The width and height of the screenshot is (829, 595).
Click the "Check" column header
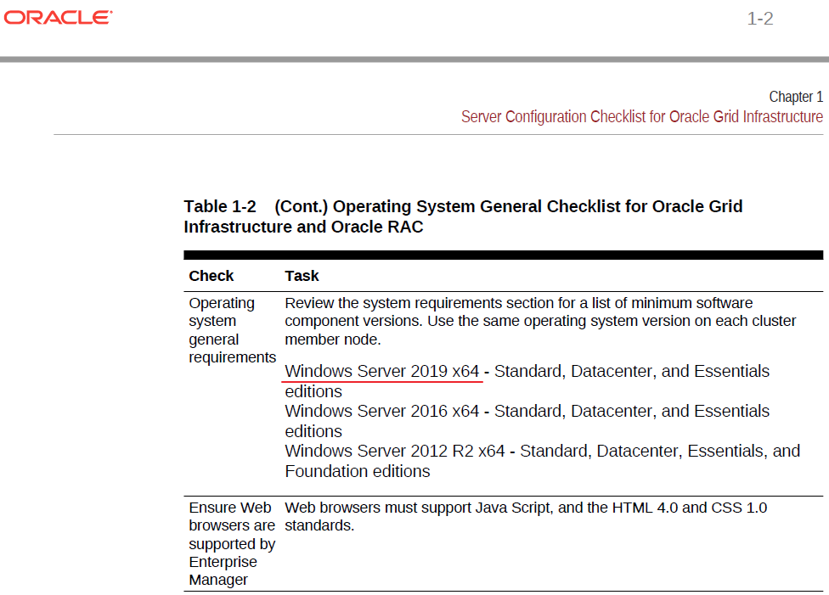tap(211, 276)
